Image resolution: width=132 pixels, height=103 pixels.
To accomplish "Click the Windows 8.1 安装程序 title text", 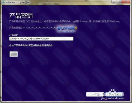I will 17,2.
